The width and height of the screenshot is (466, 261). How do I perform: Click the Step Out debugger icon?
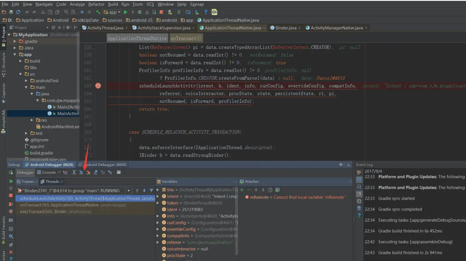(x=95, y=172)
